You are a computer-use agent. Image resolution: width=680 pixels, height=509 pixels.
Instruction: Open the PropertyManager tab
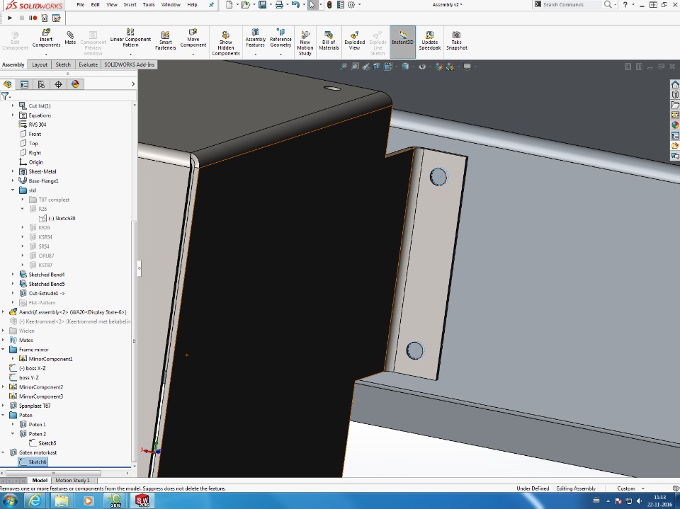click(24, 84)
